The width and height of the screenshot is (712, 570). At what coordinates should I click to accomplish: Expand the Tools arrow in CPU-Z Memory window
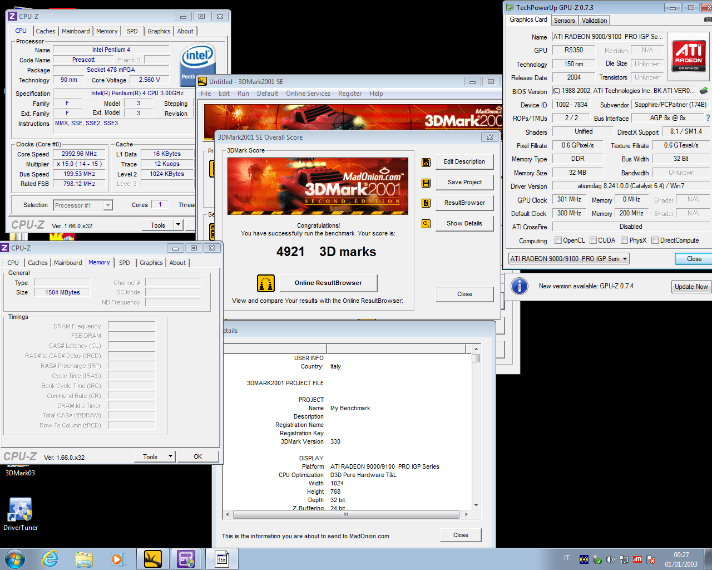pos(171,456)
